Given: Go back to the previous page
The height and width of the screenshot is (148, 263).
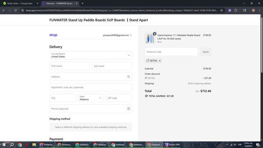Looking at the screenshot, I should [4, 10].
